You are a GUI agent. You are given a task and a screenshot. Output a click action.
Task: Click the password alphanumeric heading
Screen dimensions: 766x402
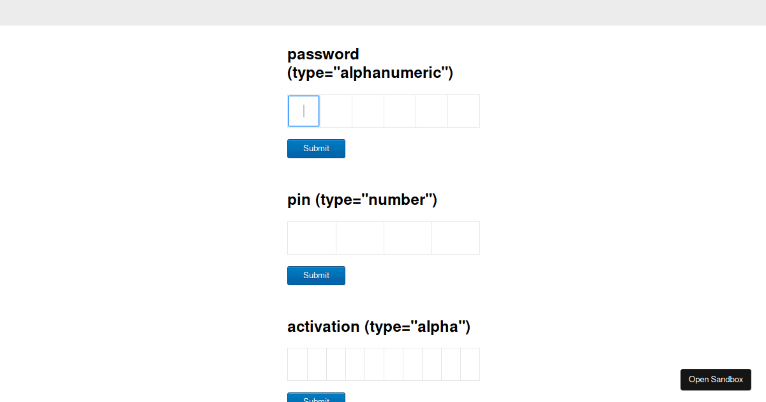click(370, 63)
